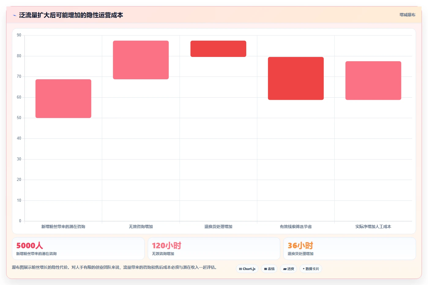Click the 5000人 stat card

78,249
